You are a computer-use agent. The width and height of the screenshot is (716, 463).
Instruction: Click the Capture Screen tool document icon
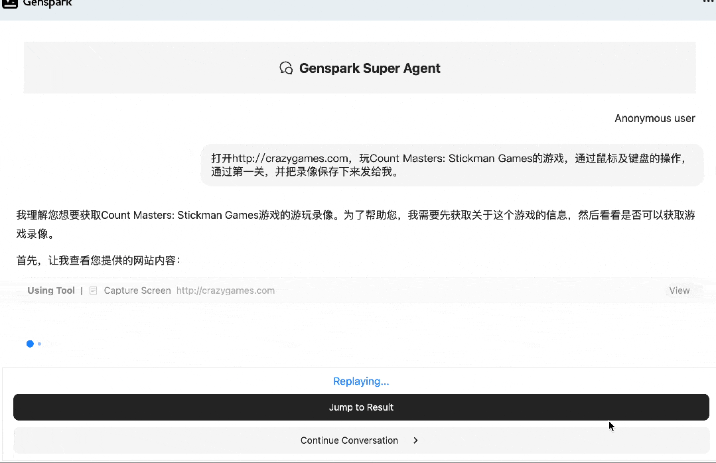coord(93,291)
